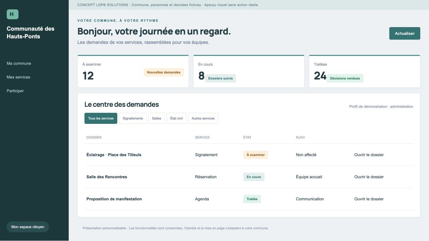
Task: Click the Traitées count 24
Action: click(x=320, y=76)
